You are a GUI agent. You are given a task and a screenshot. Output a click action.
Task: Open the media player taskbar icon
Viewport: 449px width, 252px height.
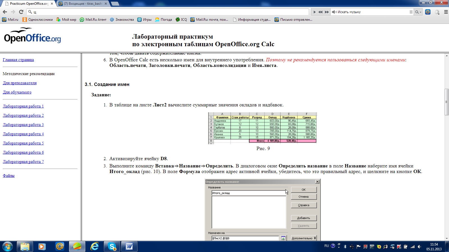click(42, 247)
